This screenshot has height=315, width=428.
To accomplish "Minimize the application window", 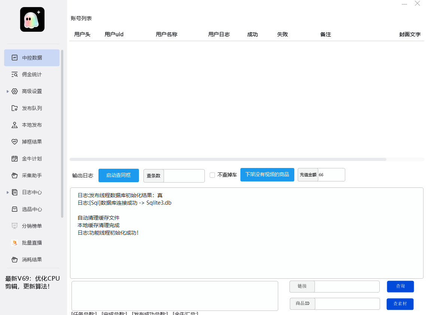I will tap(404, 4).
